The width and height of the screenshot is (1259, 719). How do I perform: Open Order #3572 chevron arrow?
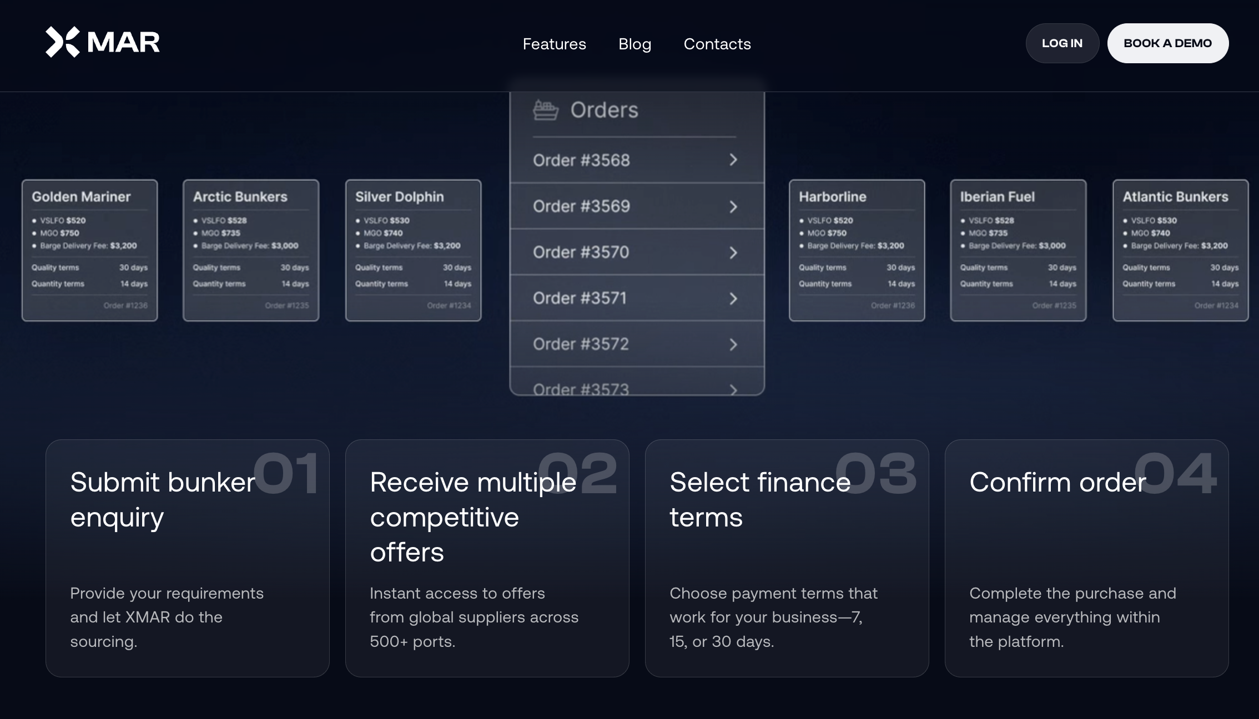[x=733, y=345]
